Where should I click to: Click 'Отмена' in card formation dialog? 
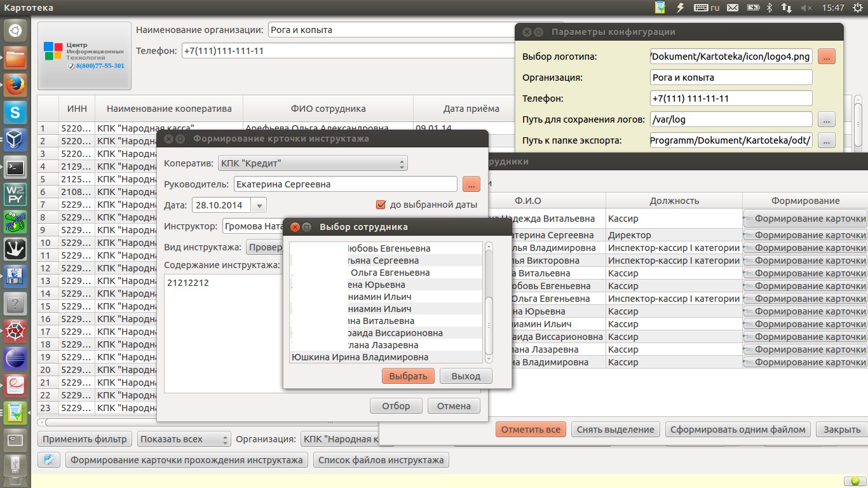pyautogui.click(x=454, y=406)
